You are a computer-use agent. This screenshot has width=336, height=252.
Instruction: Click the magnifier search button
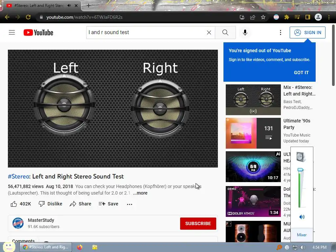[x=225, y=32]
